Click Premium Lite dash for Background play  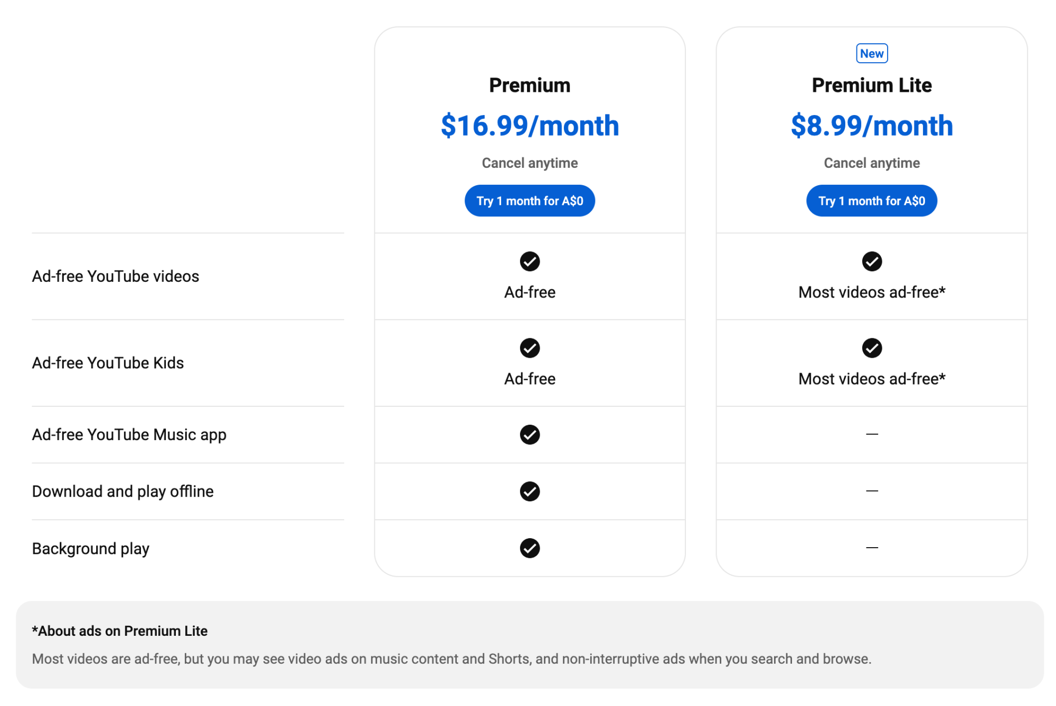tap(872, 548)
